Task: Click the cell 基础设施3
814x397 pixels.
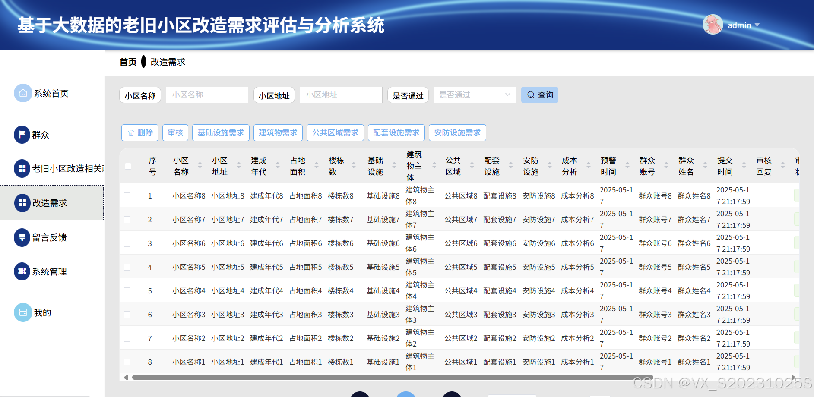Action: [383, 315]
